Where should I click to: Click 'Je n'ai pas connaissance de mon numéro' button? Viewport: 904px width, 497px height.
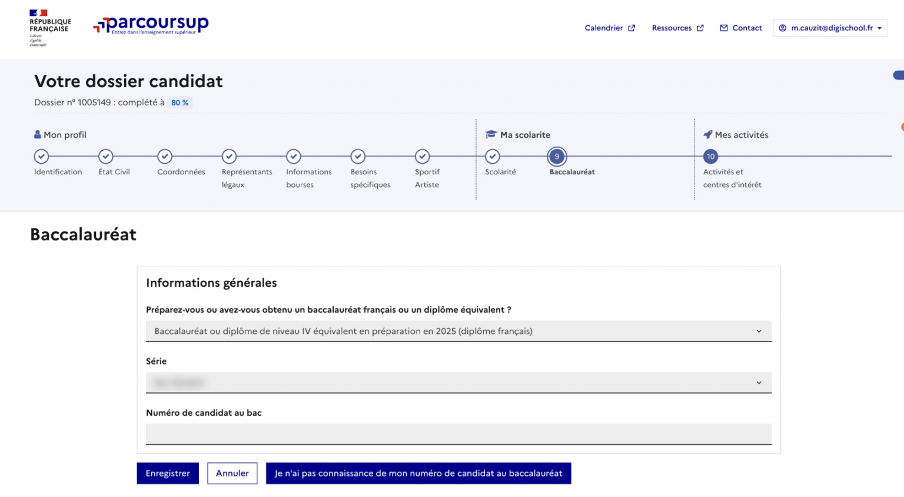pyautogui.click(x=418, y=473)
